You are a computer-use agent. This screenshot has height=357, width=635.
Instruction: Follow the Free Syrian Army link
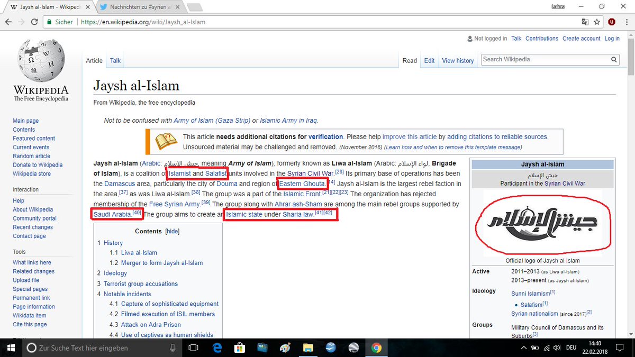click(174, 204)
